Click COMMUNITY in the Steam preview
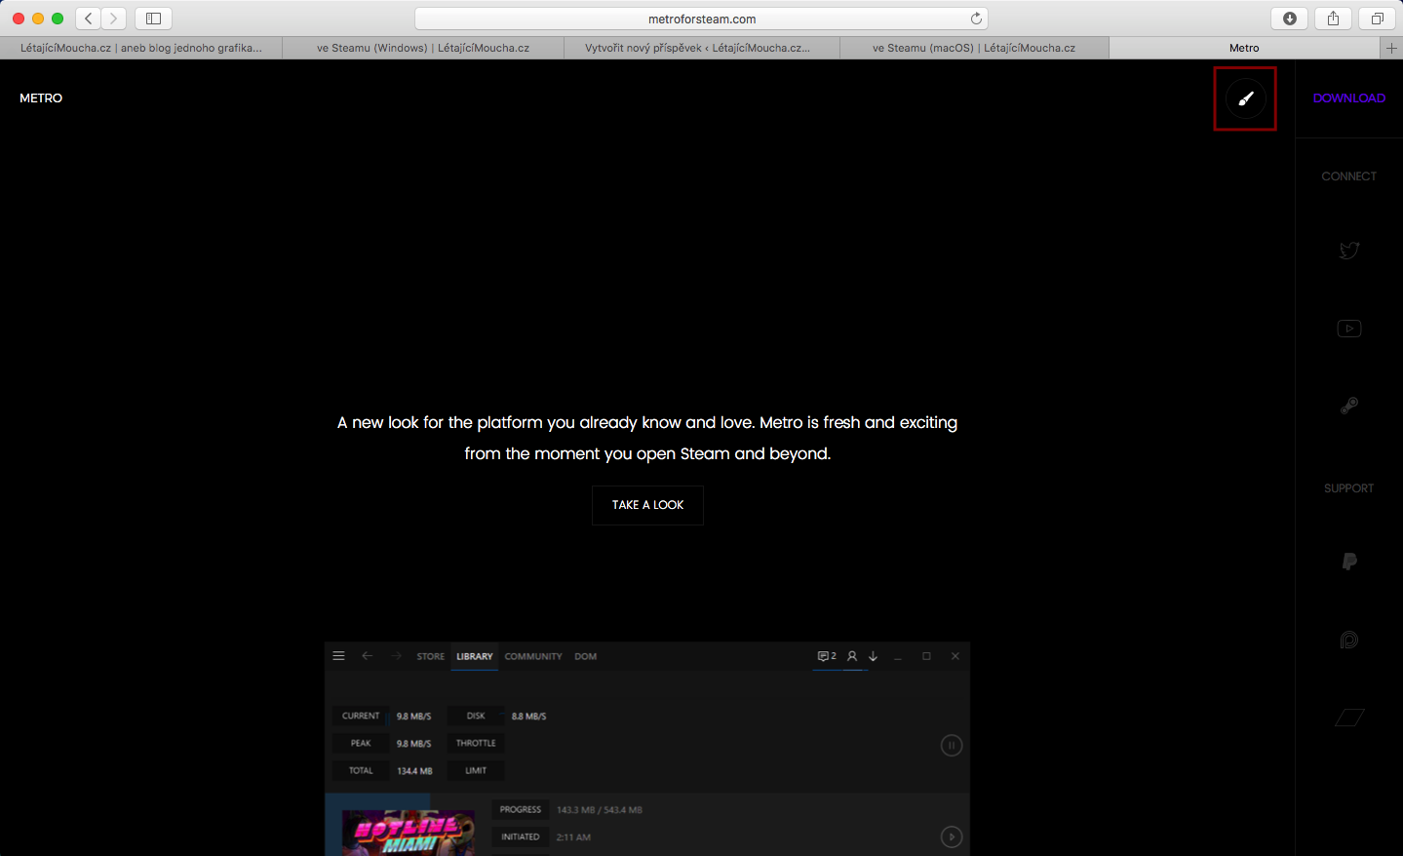 coord(533,656)
